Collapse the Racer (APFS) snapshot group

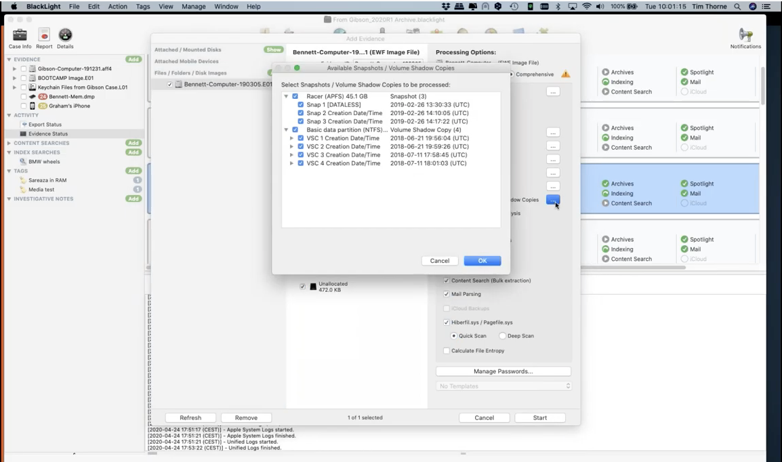(x=286, y=97)
